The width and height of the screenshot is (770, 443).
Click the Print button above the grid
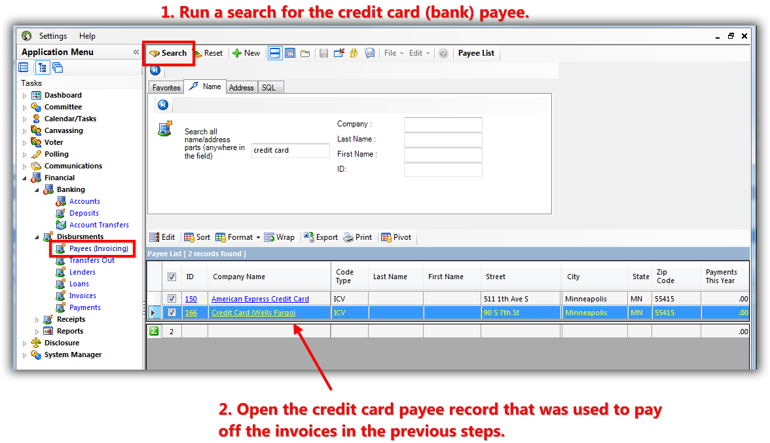coord(357,237)
